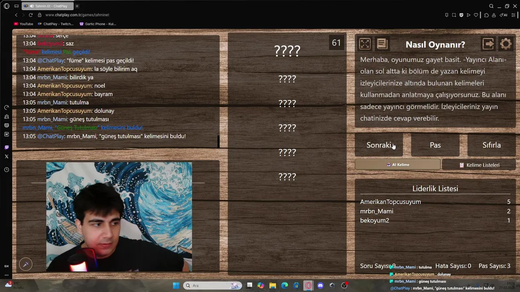Click the webcam video feed

(x=119, y=217)
